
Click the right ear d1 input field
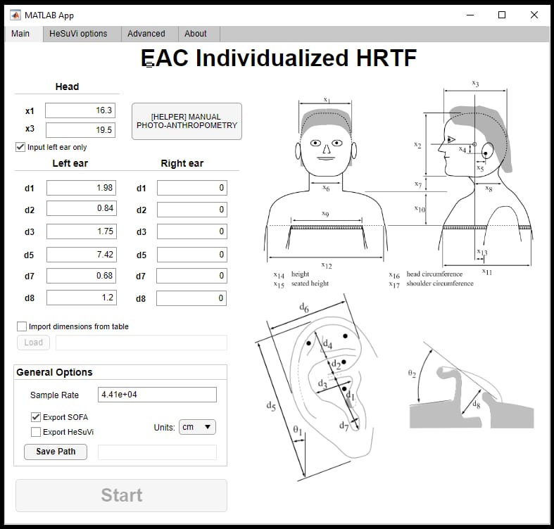point(192,188)
